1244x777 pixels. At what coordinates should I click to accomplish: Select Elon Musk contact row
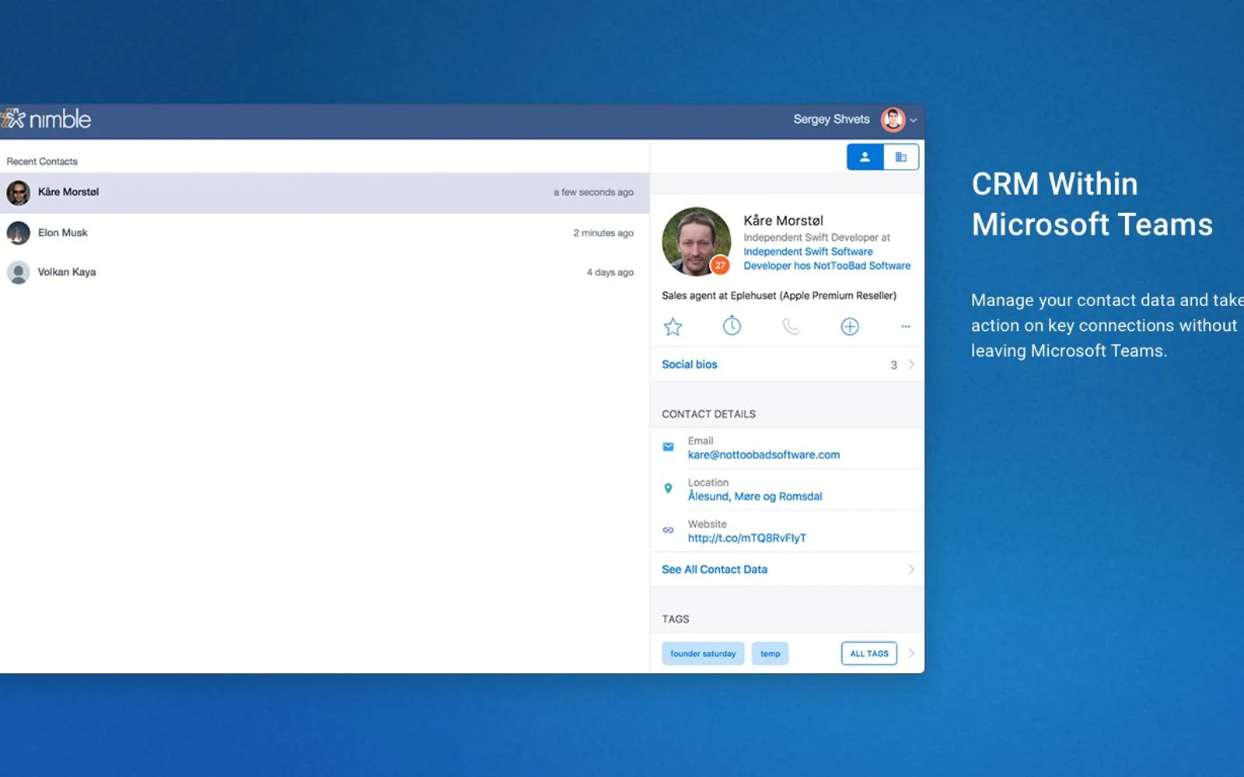324,232
